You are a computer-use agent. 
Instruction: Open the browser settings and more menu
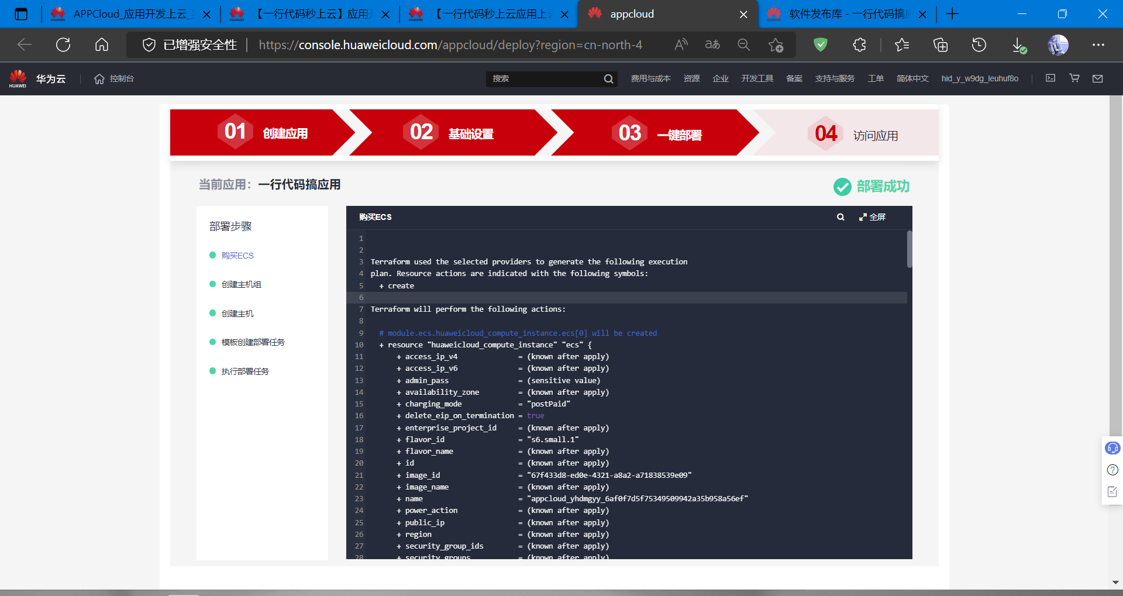click(x=1098, y=44)
